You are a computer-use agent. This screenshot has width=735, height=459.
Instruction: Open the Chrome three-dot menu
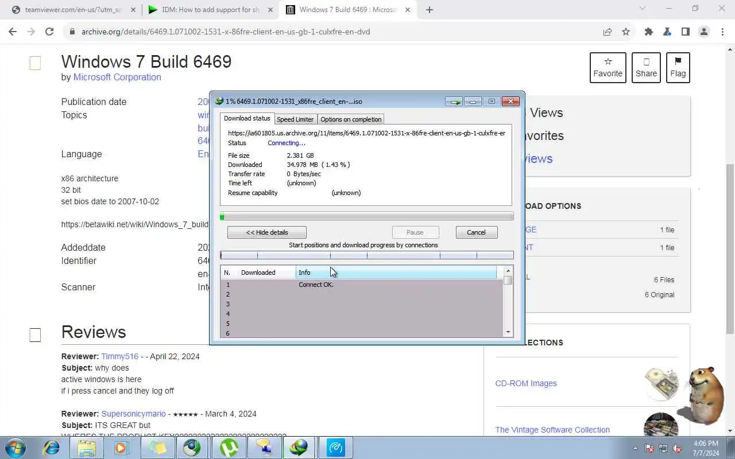[722, 32]
